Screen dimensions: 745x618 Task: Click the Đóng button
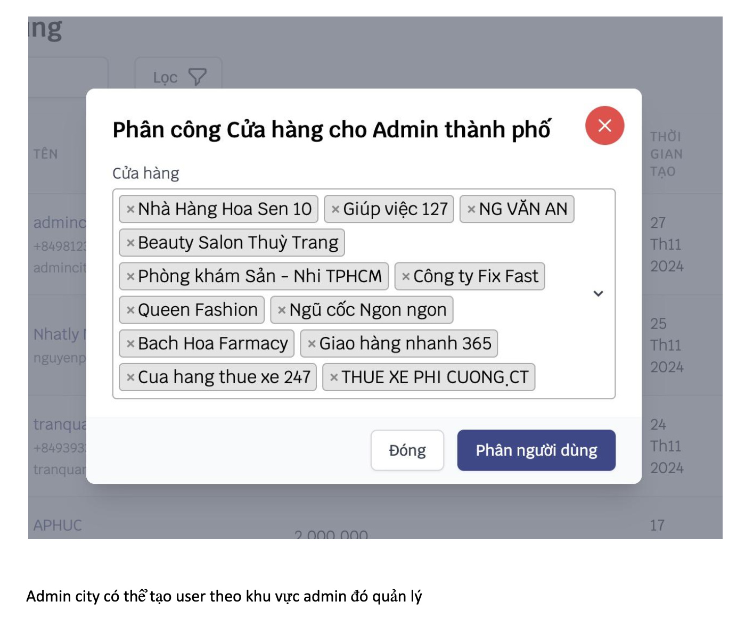[407, 450]
